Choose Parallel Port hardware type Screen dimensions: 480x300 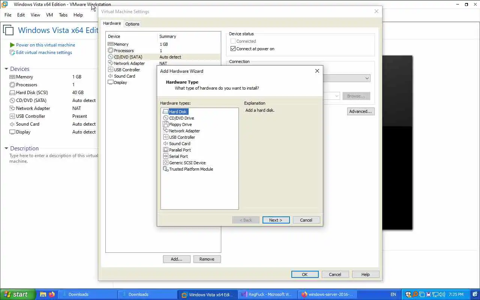pos(177,150)
